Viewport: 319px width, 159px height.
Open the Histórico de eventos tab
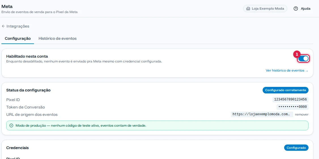pos(58,38)
